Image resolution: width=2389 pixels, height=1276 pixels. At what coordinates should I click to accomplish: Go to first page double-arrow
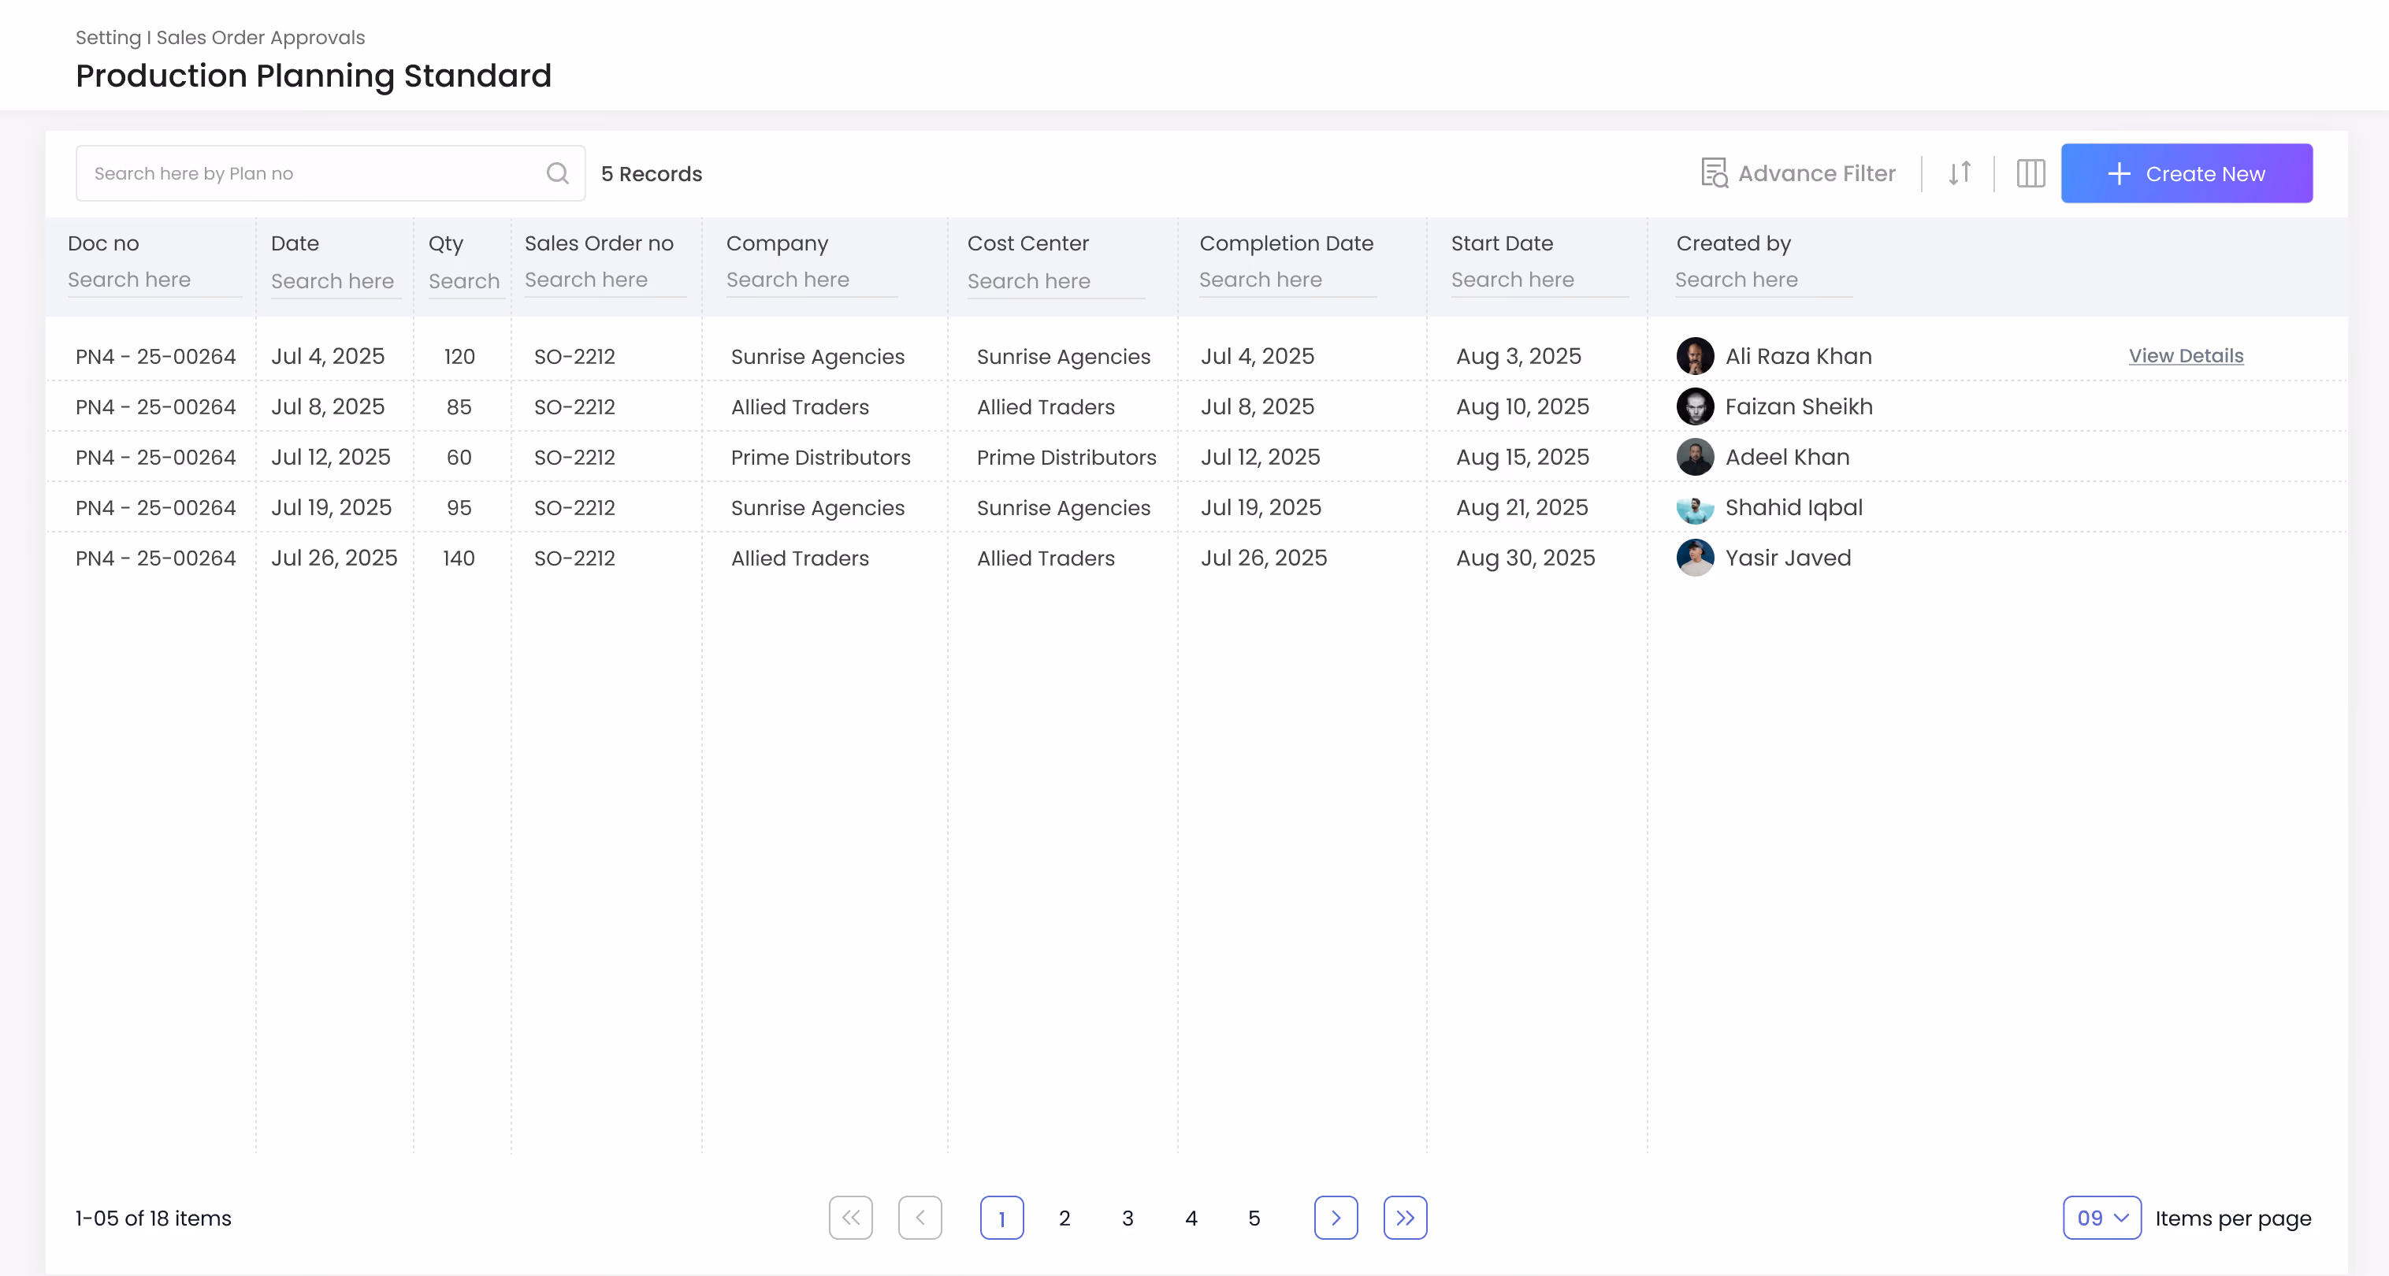coord(850,1218)
